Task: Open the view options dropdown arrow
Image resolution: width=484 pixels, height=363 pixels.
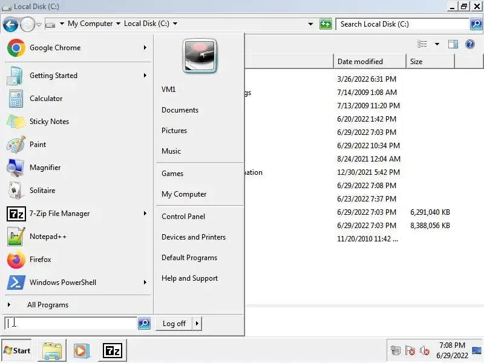Action: pos(437,44)
